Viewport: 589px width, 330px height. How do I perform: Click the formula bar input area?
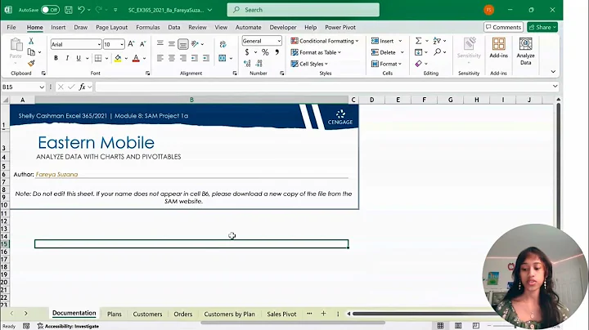(x=323, y=87)
